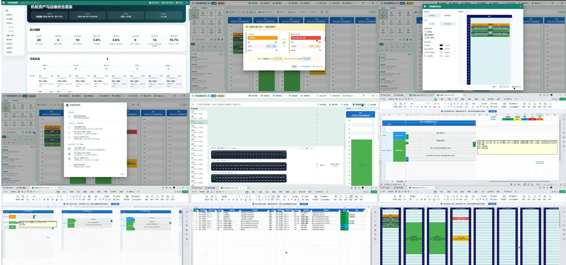The height and width of the screenshot is (265, 566).
Task: Select 无填充 radio in export dialog
Action: (425, 32)
